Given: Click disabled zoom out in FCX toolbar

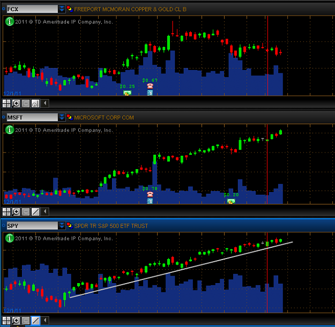Looking at the screenshot, I should click(26, 103).
